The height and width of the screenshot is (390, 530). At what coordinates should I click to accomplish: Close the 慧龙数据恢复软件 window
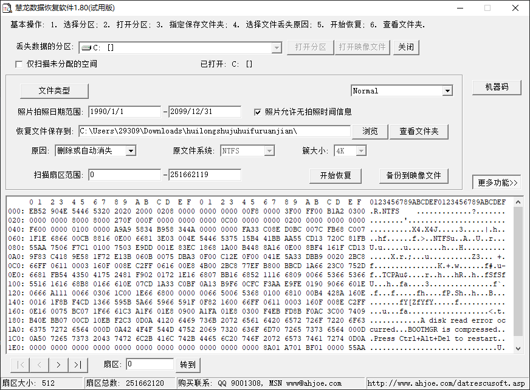pos(515,8)
